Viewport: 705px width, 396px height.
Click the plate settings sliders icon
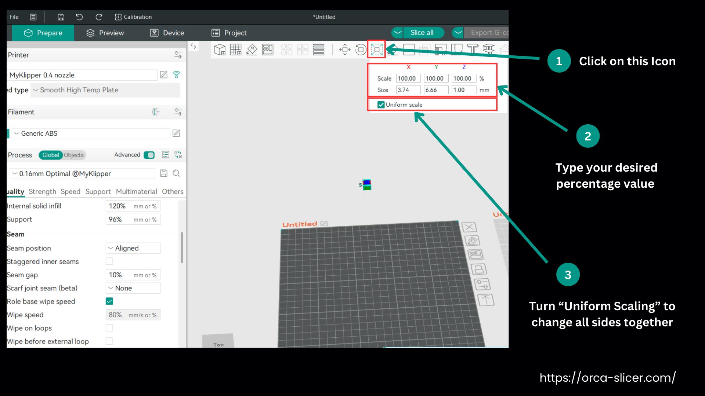482,284
